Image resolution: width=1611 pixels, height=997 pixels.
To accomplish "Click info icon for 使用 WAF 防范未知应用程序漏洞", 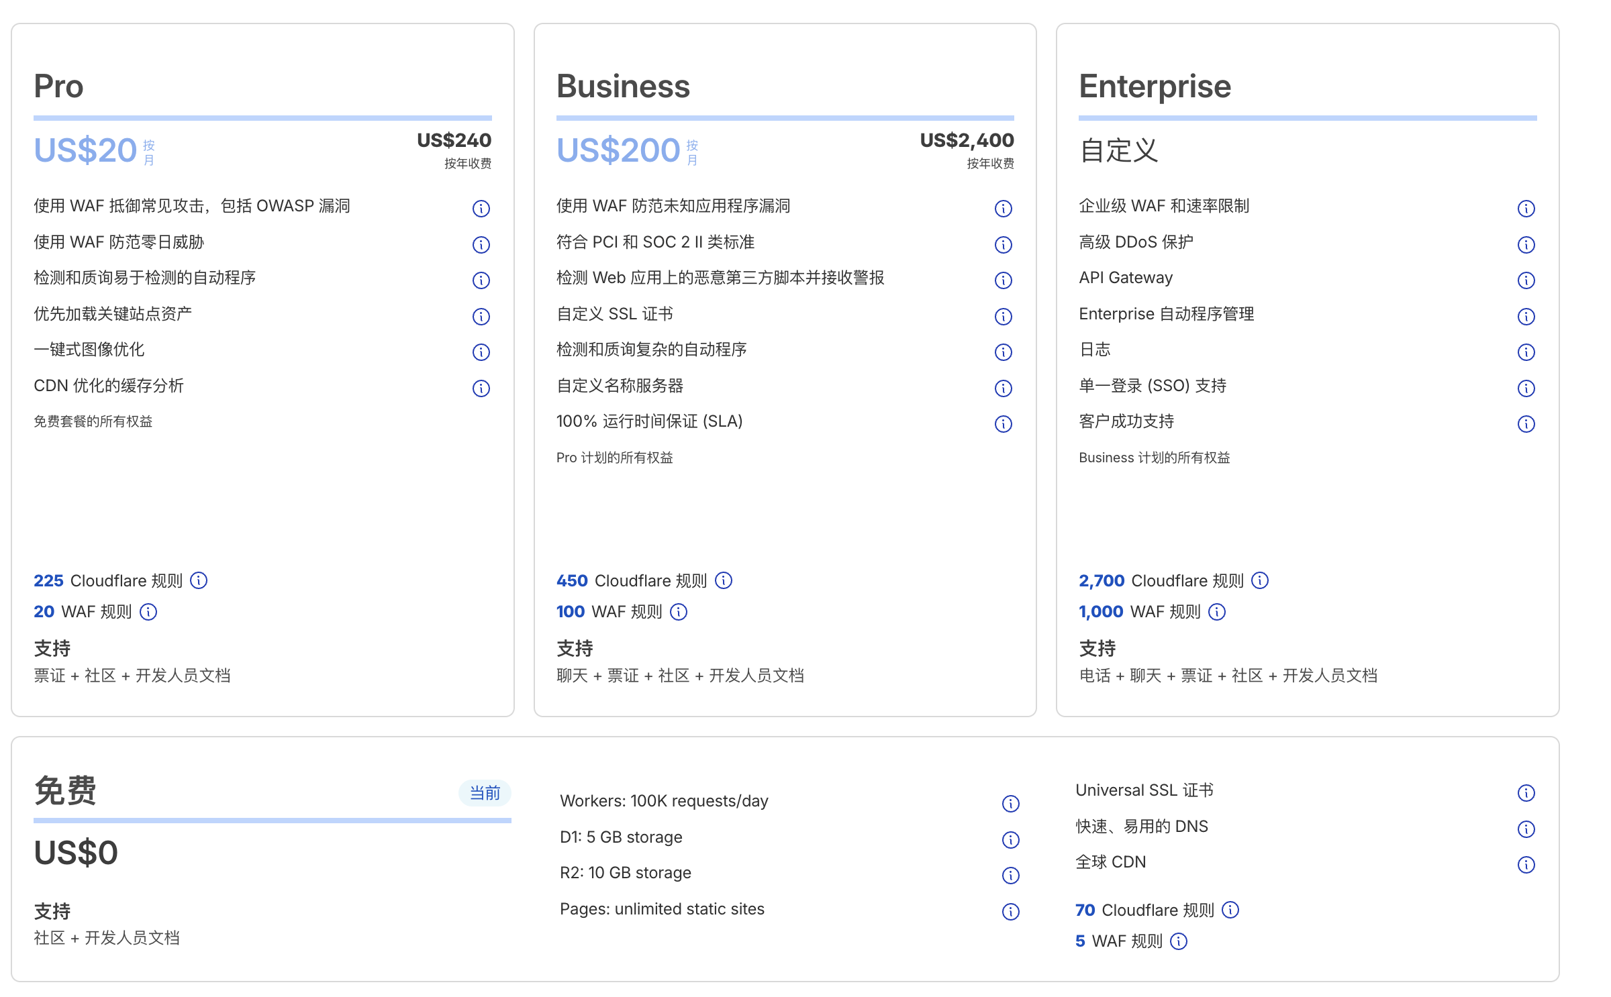I will pos(1004,209).
